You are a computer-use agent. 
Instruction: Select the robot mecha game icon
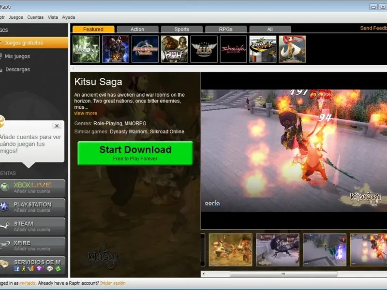click(x=116, y=49)
